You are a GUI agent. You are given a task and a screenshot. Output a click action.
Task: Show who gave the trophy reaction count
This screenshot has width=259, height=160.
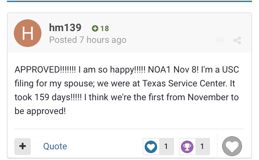pyautogui.click(x=202, y=147)
